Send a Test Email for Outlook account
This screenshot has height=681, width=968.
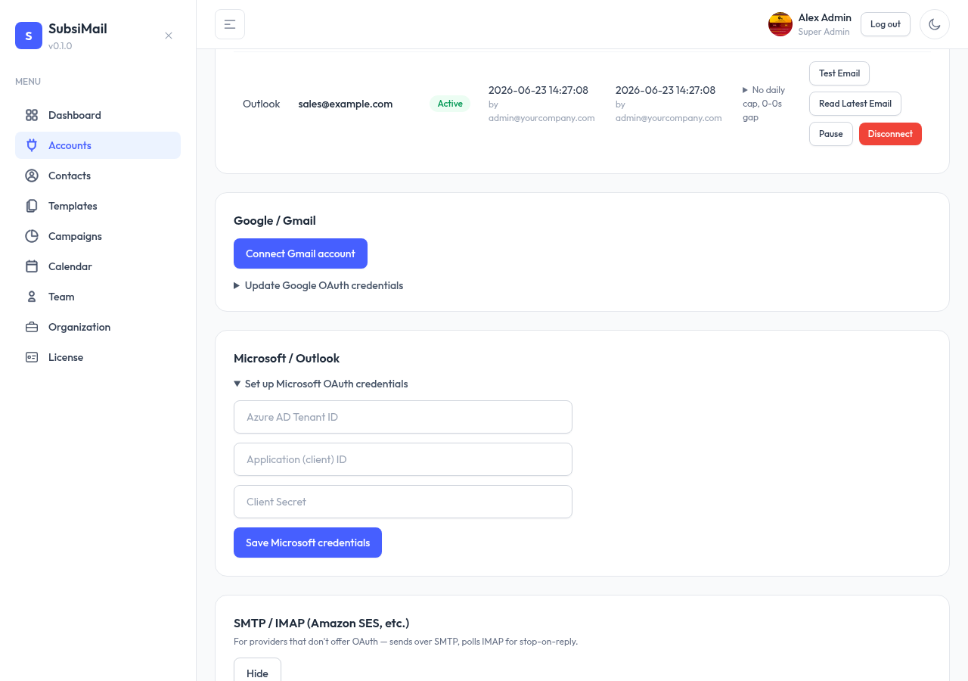click(x=839, y=73)
